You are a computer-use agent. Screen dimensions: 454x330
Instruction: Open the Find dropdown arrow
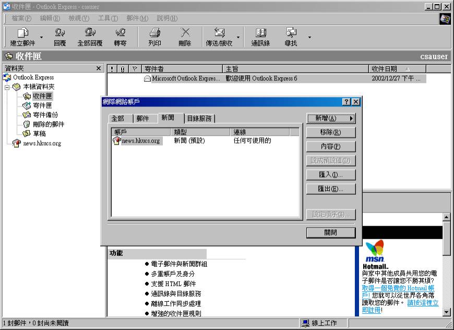309,38
